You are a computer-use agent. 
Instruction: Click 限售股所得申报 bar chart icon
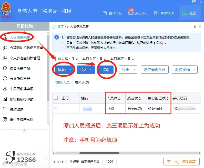click(x=5, y=99)
